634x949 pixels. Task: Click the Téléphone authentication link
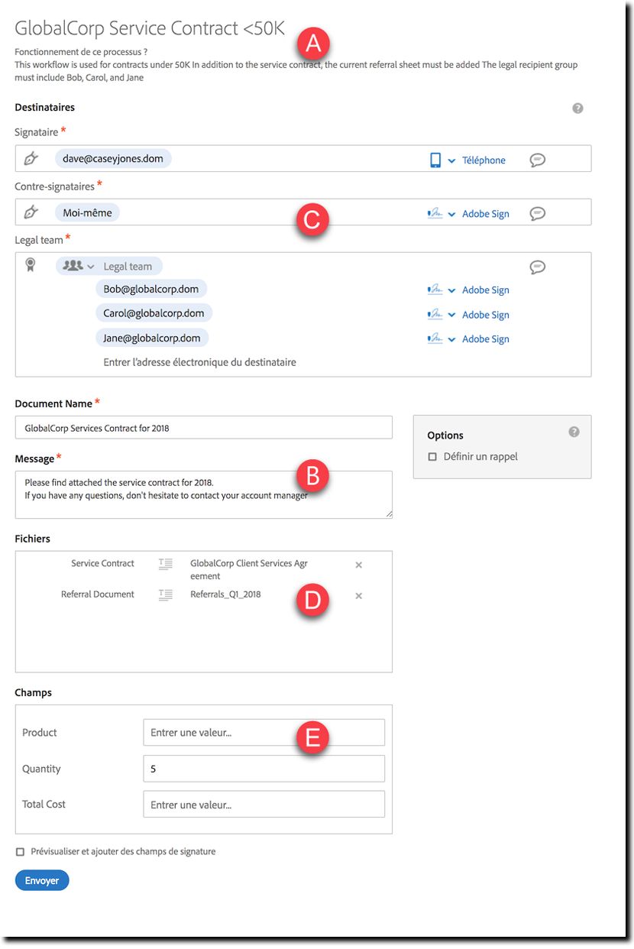click(484, 160)
